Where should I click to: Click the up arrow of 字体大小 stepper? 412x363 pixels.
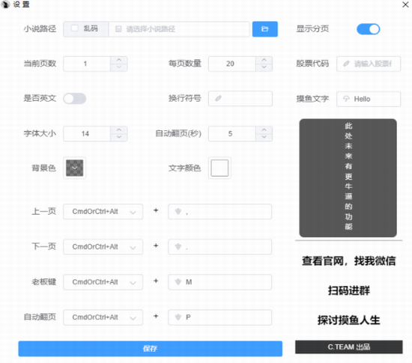pyautogui.click(x=119, y=130)
